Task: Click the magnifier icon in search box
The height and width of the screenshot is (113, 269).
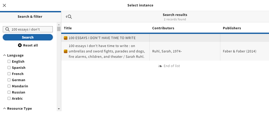Action: point(7,29)
